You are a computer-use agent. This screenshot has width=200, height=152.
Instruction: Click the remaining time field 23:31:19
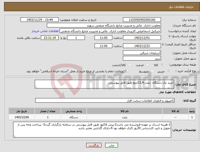click(50, 38)
